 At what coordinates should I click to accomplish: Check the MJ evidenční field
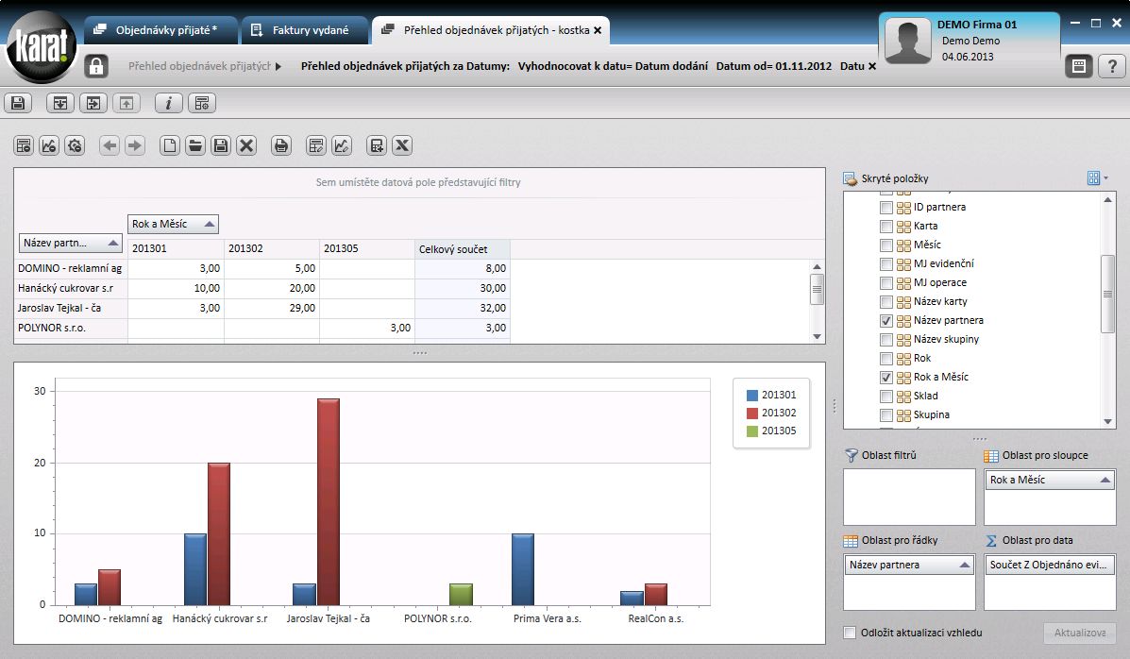(x=886, y=264)
